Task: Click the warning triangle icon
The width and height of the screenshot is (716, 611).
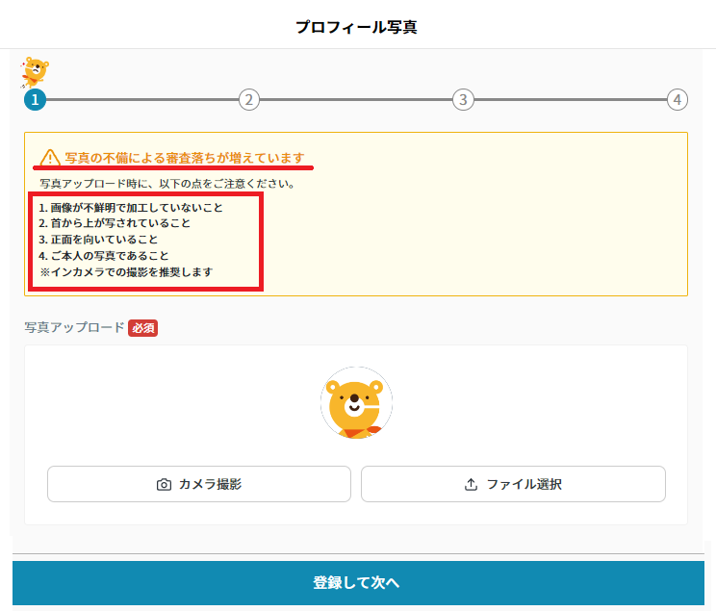Action: coord(50,158)
